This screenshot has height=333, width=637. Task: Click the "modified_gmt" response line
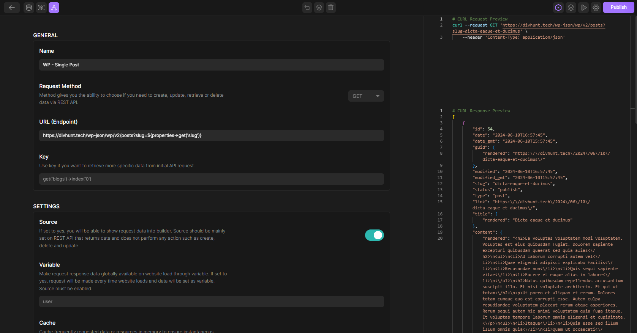tap(520, 177)
